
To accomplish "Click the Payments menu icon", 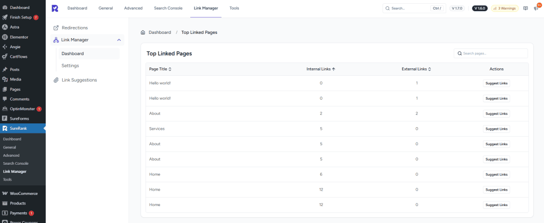I will coord(5,213).
